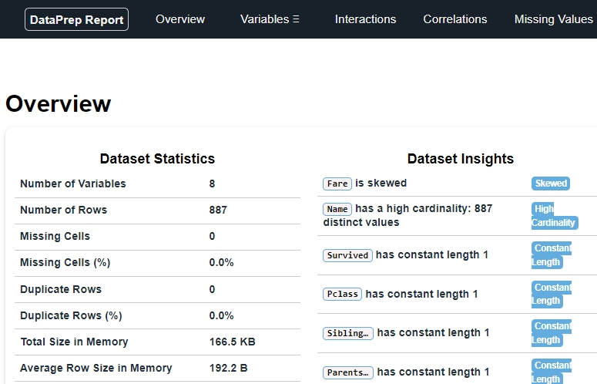The height and width of the screenshot is (384, 597).
Task: Click the Name variable tag
Action: (x=337, y=209)
